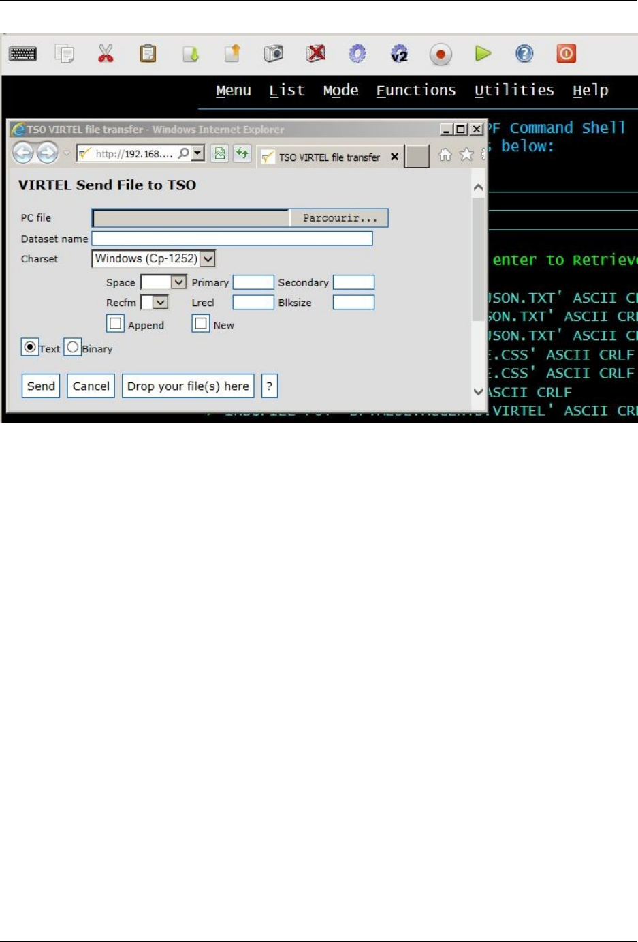This screenshot has width=638, height=942.
Task: Click the Primary space input field
Action: (253, 282)
